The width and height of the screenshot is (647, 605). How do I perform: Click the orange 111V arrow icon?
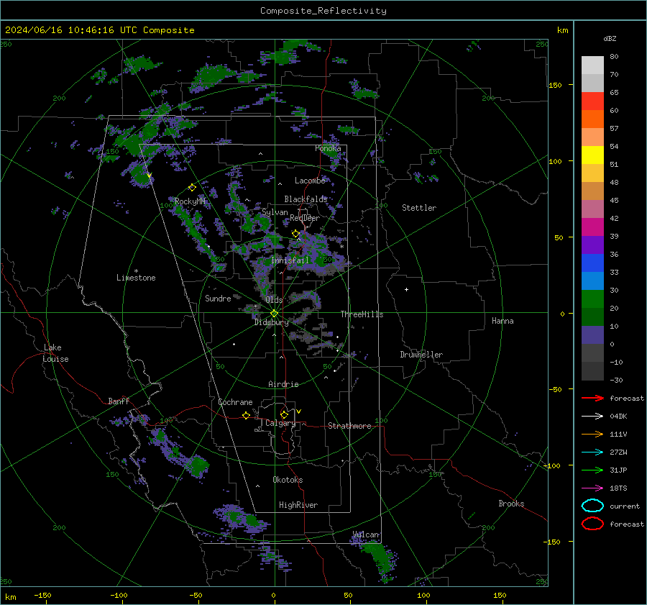pos(592,434)
